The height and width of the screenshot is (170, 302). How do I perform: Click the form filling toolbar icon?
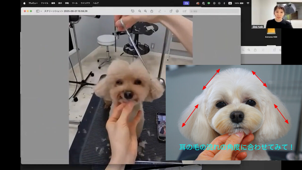click(x=184, y=11)
